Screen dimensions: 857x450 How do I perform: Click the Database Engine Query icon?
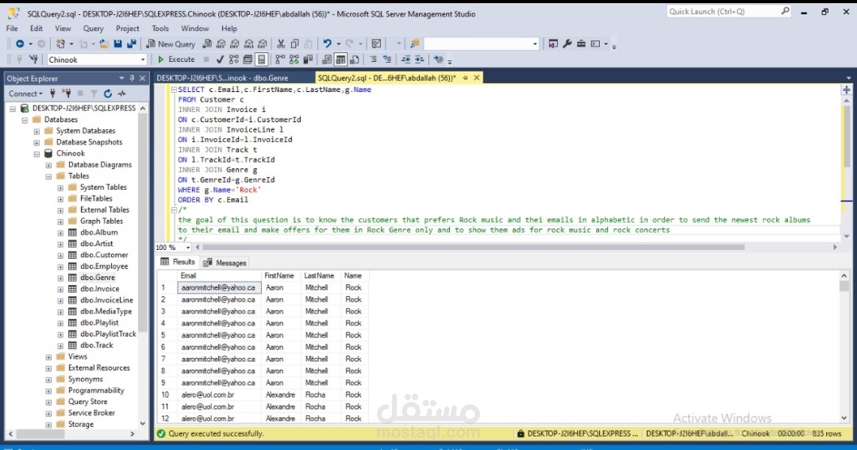207,44
